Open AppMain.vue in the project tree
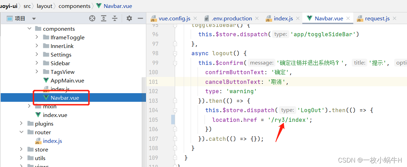The width and height of the screenshot is (407, 167). (67, 80)
